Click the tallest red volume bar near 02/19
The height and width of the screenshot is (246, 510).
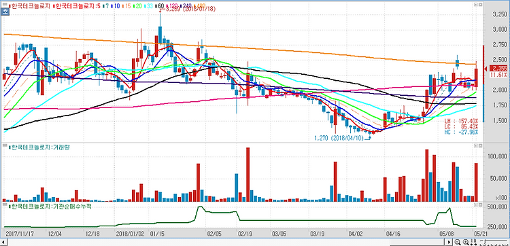pos(248,175)
